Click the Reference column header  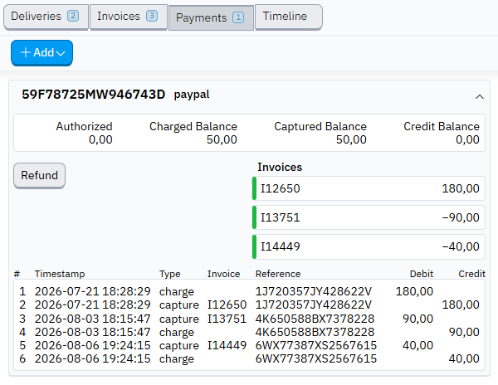tap(278, 274)
